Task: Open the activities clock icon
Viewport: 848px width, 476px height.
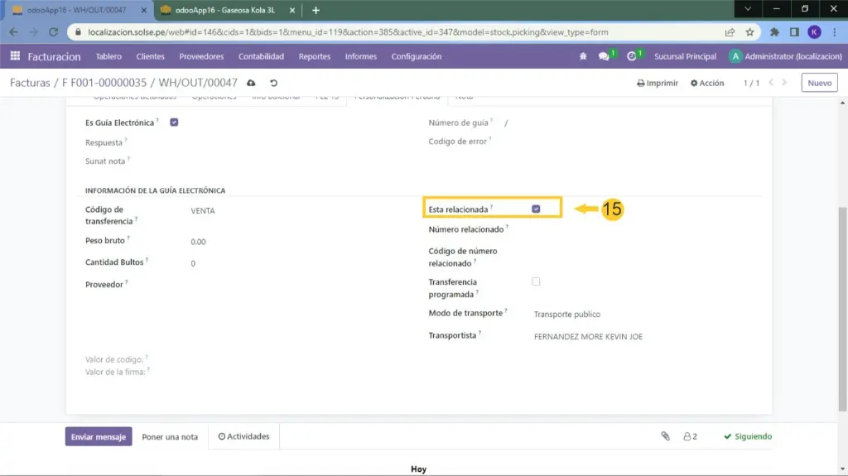Action: click(x=632, y=56)
